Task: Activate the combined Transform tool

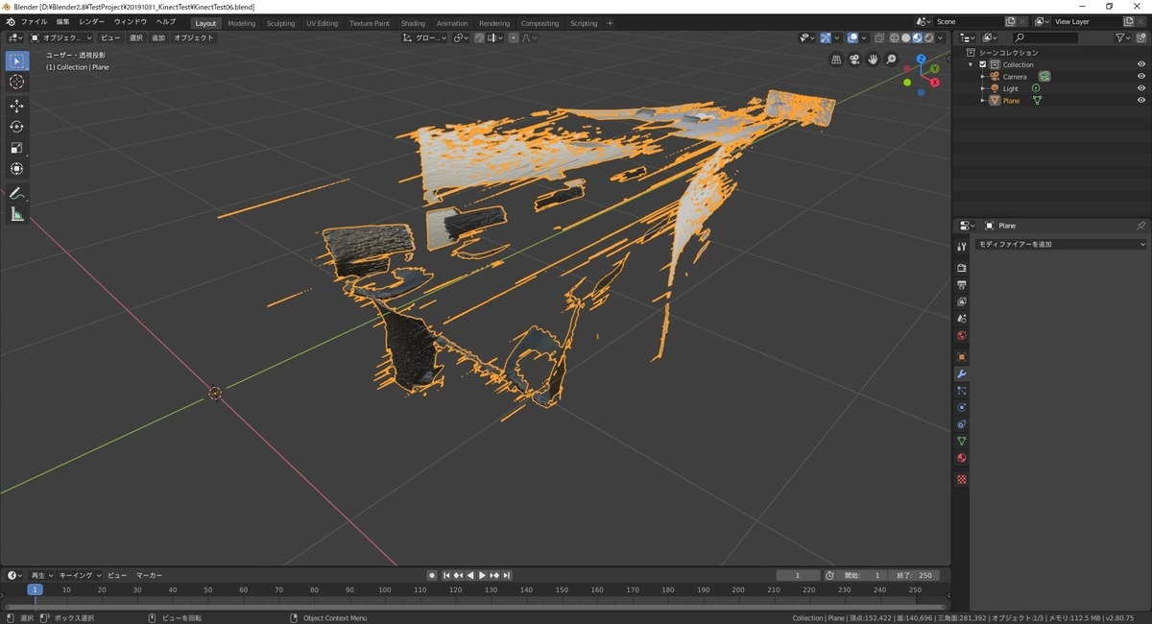Action: click(x=16, y=169)
